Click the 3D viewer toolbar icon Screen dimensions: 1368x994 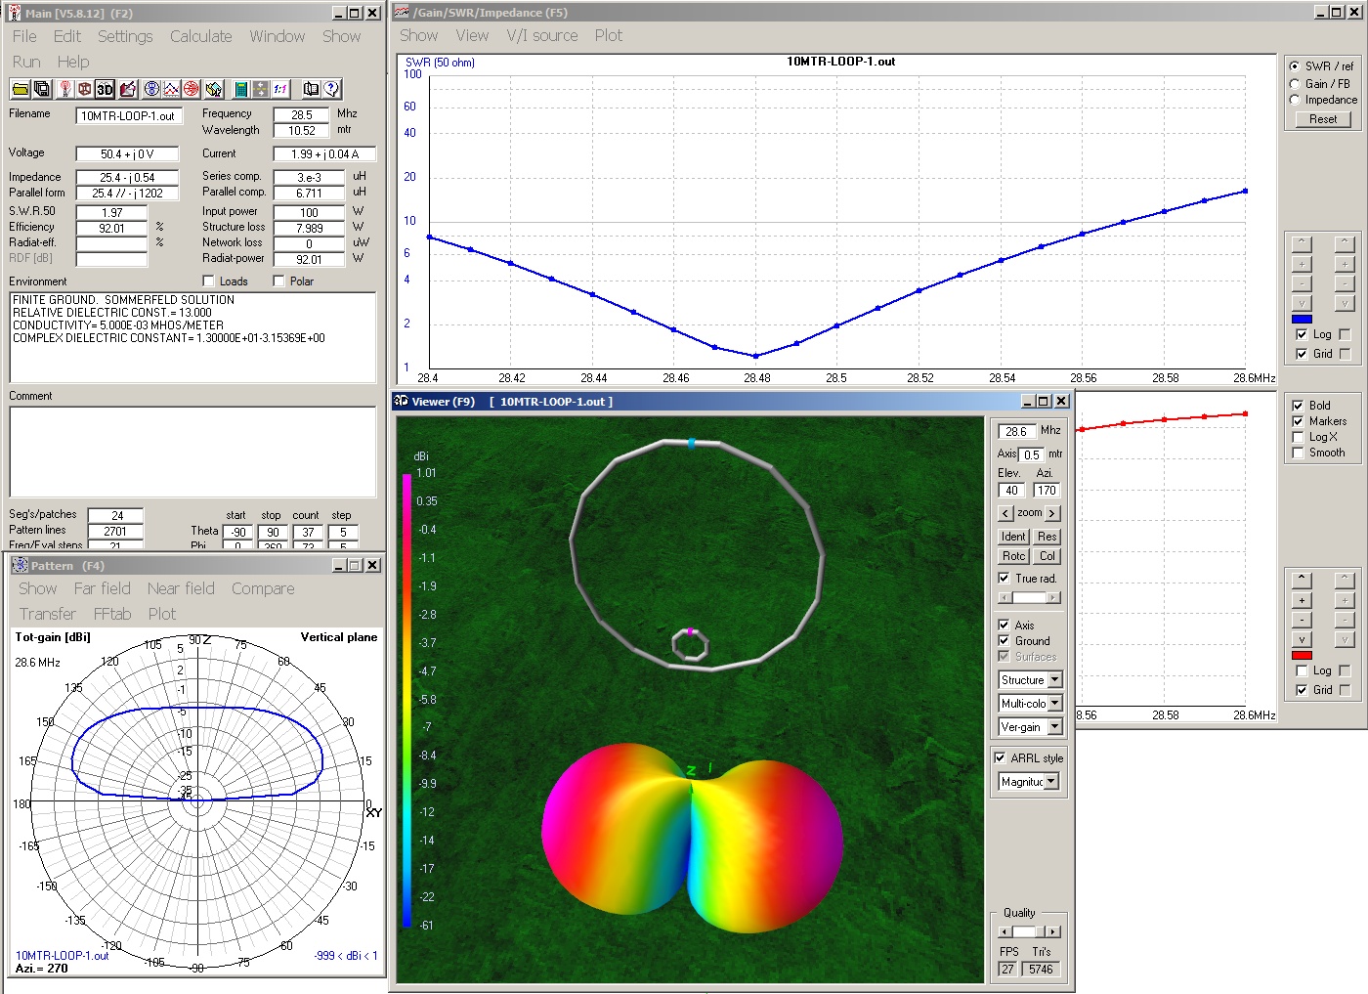click(x=106, y=89)
